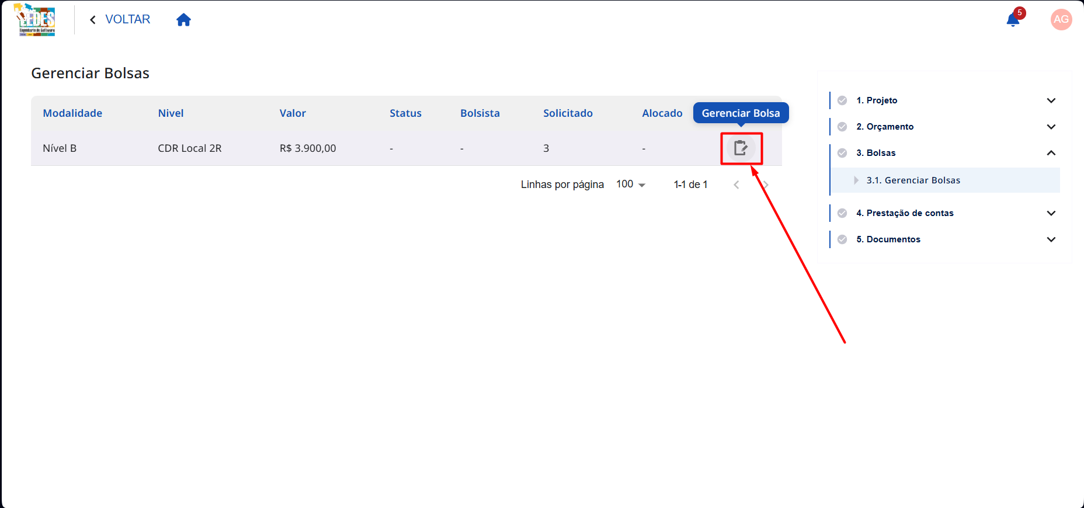Go to previous table page

coord(736,185)
